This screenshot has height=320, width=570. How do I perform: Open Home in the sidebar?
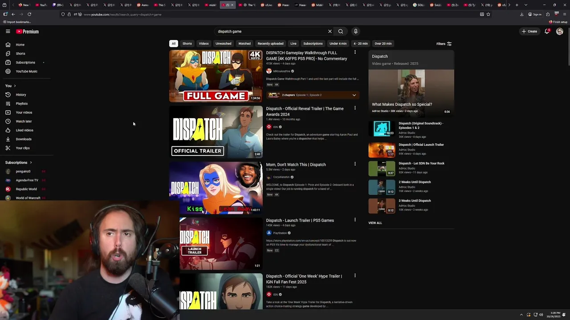pyautogui.click(x=20, y=45)
